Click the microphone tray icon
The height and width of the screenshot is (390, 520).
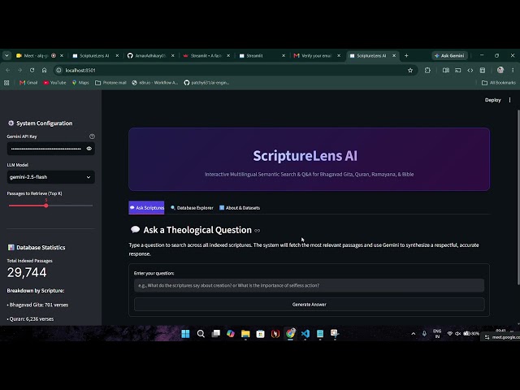click(424, 334)
